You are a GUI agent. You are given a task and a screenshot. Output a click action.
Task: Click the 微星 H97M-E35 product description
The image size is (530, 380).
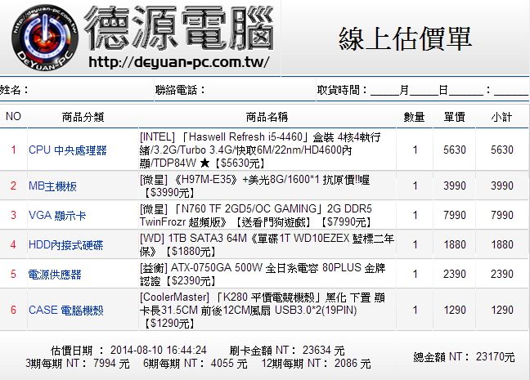(255, 186)
